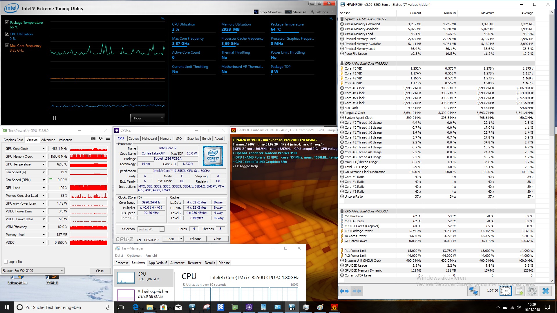Click the wrench icon above the XTU stats panel
The width and height of the screenshot is (557, 313).
point(331,19)
